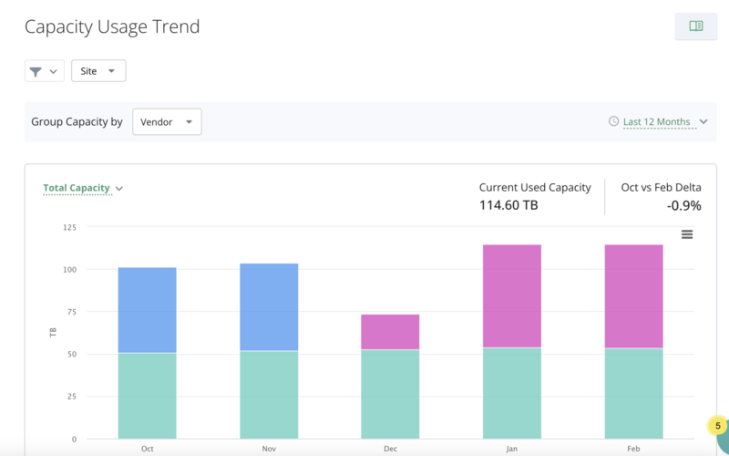Expand the Site dropdown

pyautogui.click(x=98, y=71)
